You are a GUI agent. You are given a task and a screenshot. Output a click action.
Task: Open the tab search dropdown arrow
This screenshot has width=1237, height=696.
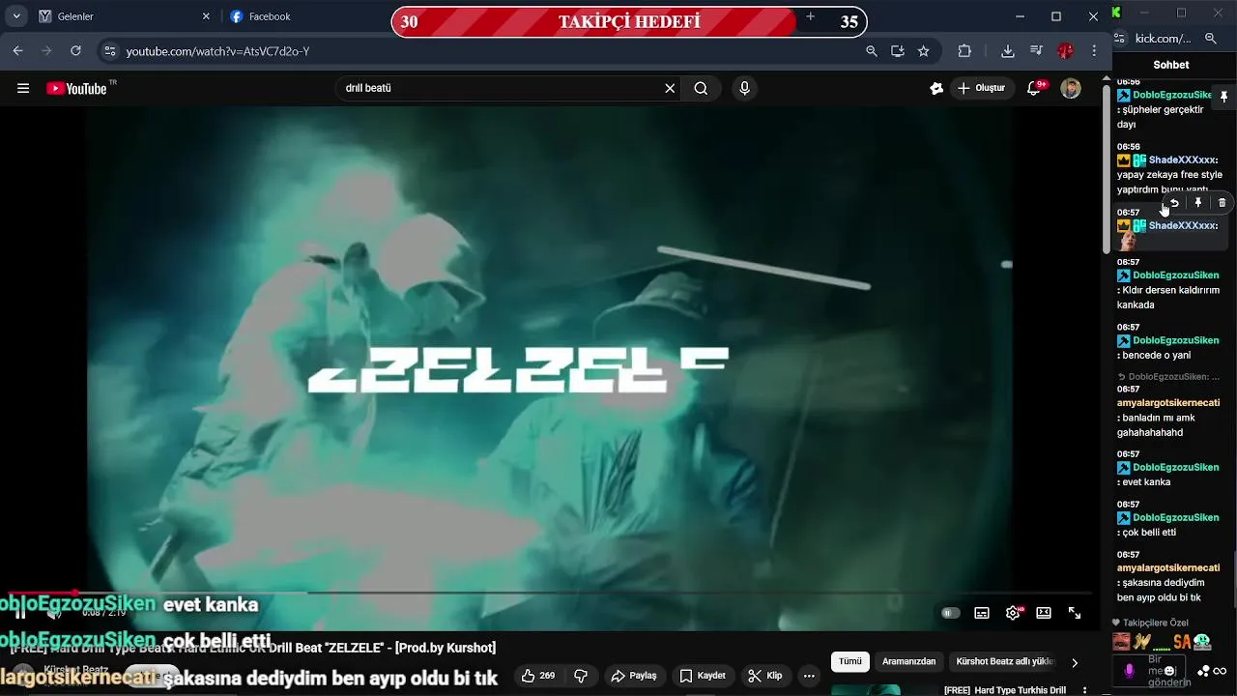tap(16, 16)
